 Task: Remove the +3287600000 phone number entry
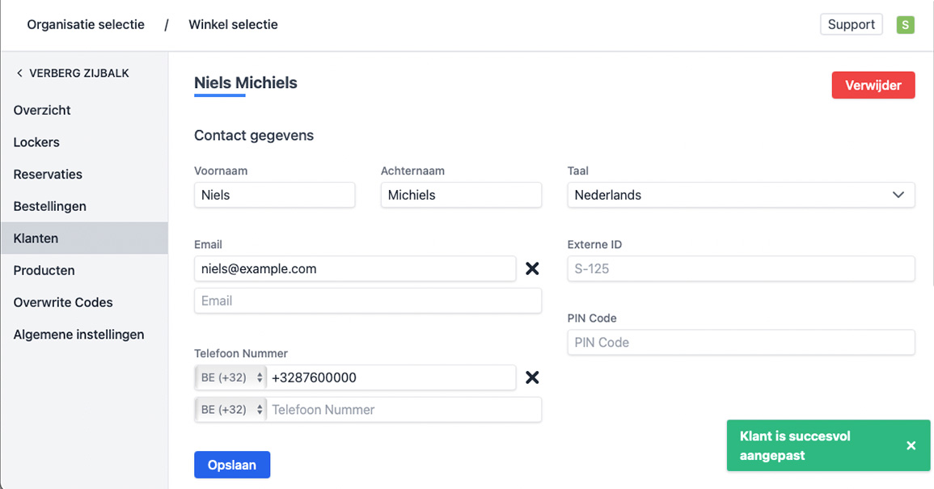pyautogui.click(x=532, y=377)
